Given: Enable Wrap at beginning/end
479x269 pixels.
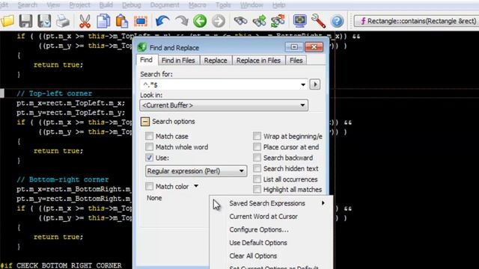Looking at the screenshot, I should coord(257,136).
